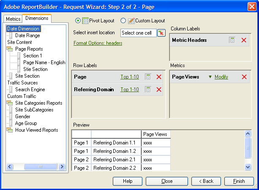Open Format Options: headers link
This screenshot has width=259, height=190.
[x=98, y=43]
